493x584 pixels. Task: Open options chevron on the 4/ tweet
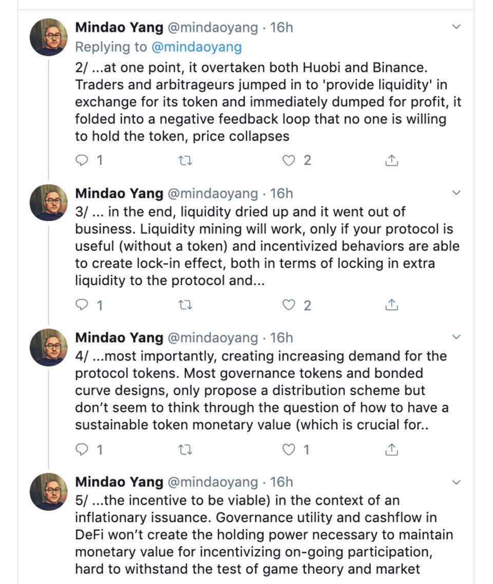[456, 337]
